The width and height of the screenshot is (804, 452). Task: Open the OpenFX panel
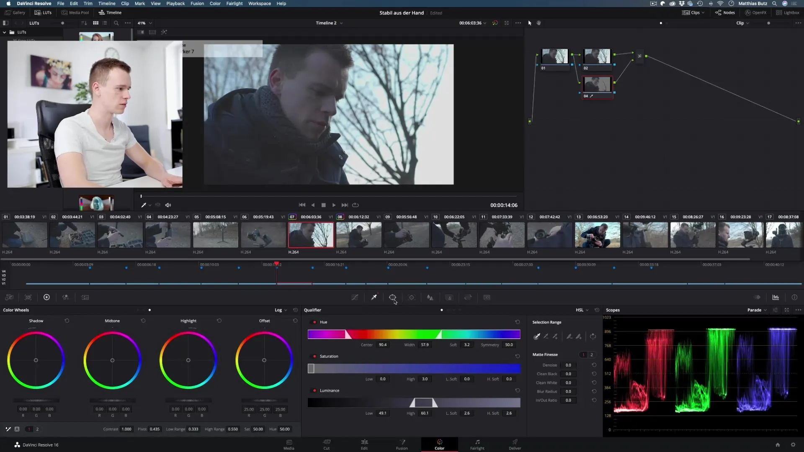coord(756,13)
